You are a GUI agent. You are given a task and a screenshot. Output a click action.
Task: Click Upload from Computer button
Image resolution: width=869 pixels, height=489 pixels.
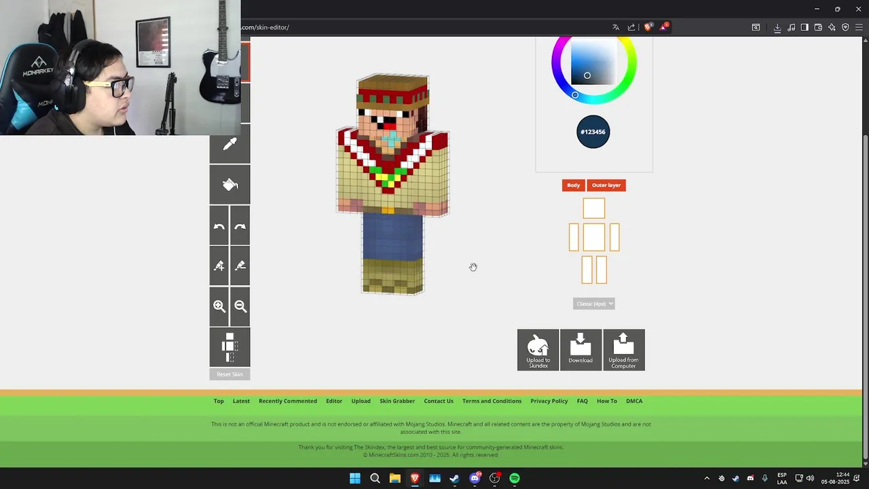click(623, 350)
